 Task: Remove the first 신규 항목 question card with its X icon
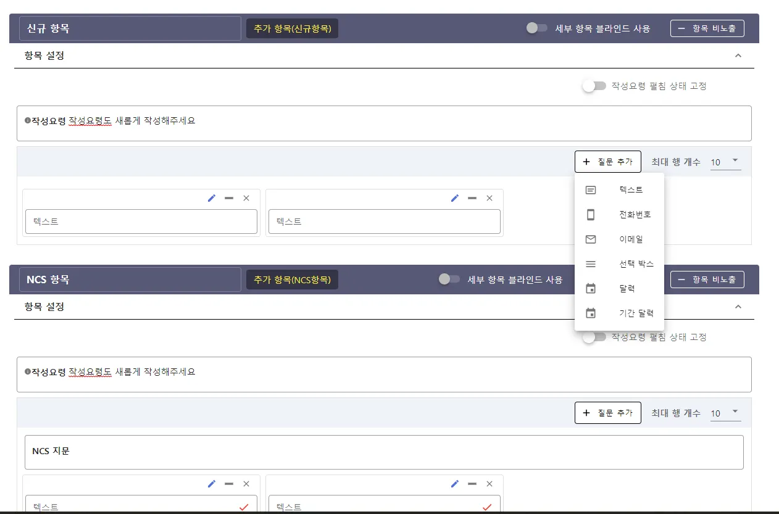(246, 198)
